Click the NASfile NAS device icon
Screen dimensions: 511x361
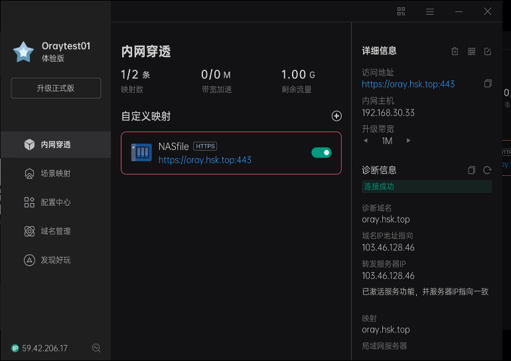141,152
